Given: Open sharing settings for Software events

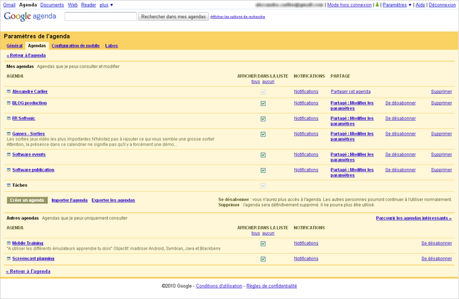Looking at the screenshot, I should [352, 157].
